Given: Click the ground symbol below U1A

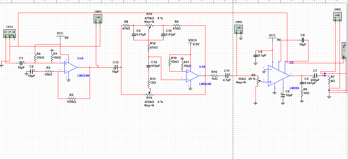Looking at the screenshot, I should coord(69,81).
